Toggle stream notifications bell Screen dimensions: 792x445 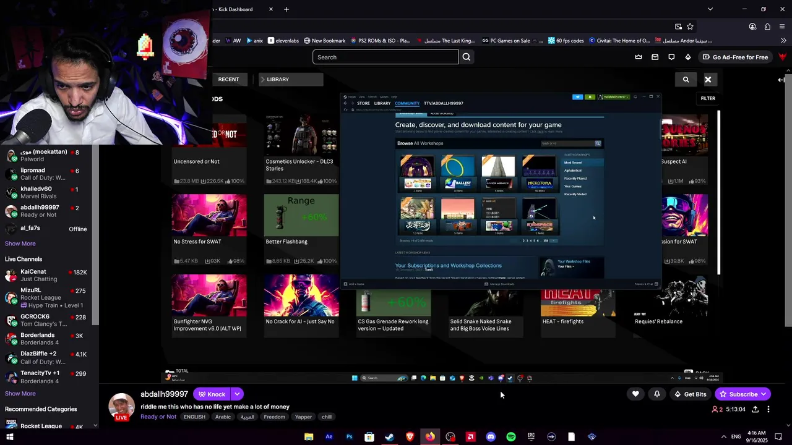(657, 394)
